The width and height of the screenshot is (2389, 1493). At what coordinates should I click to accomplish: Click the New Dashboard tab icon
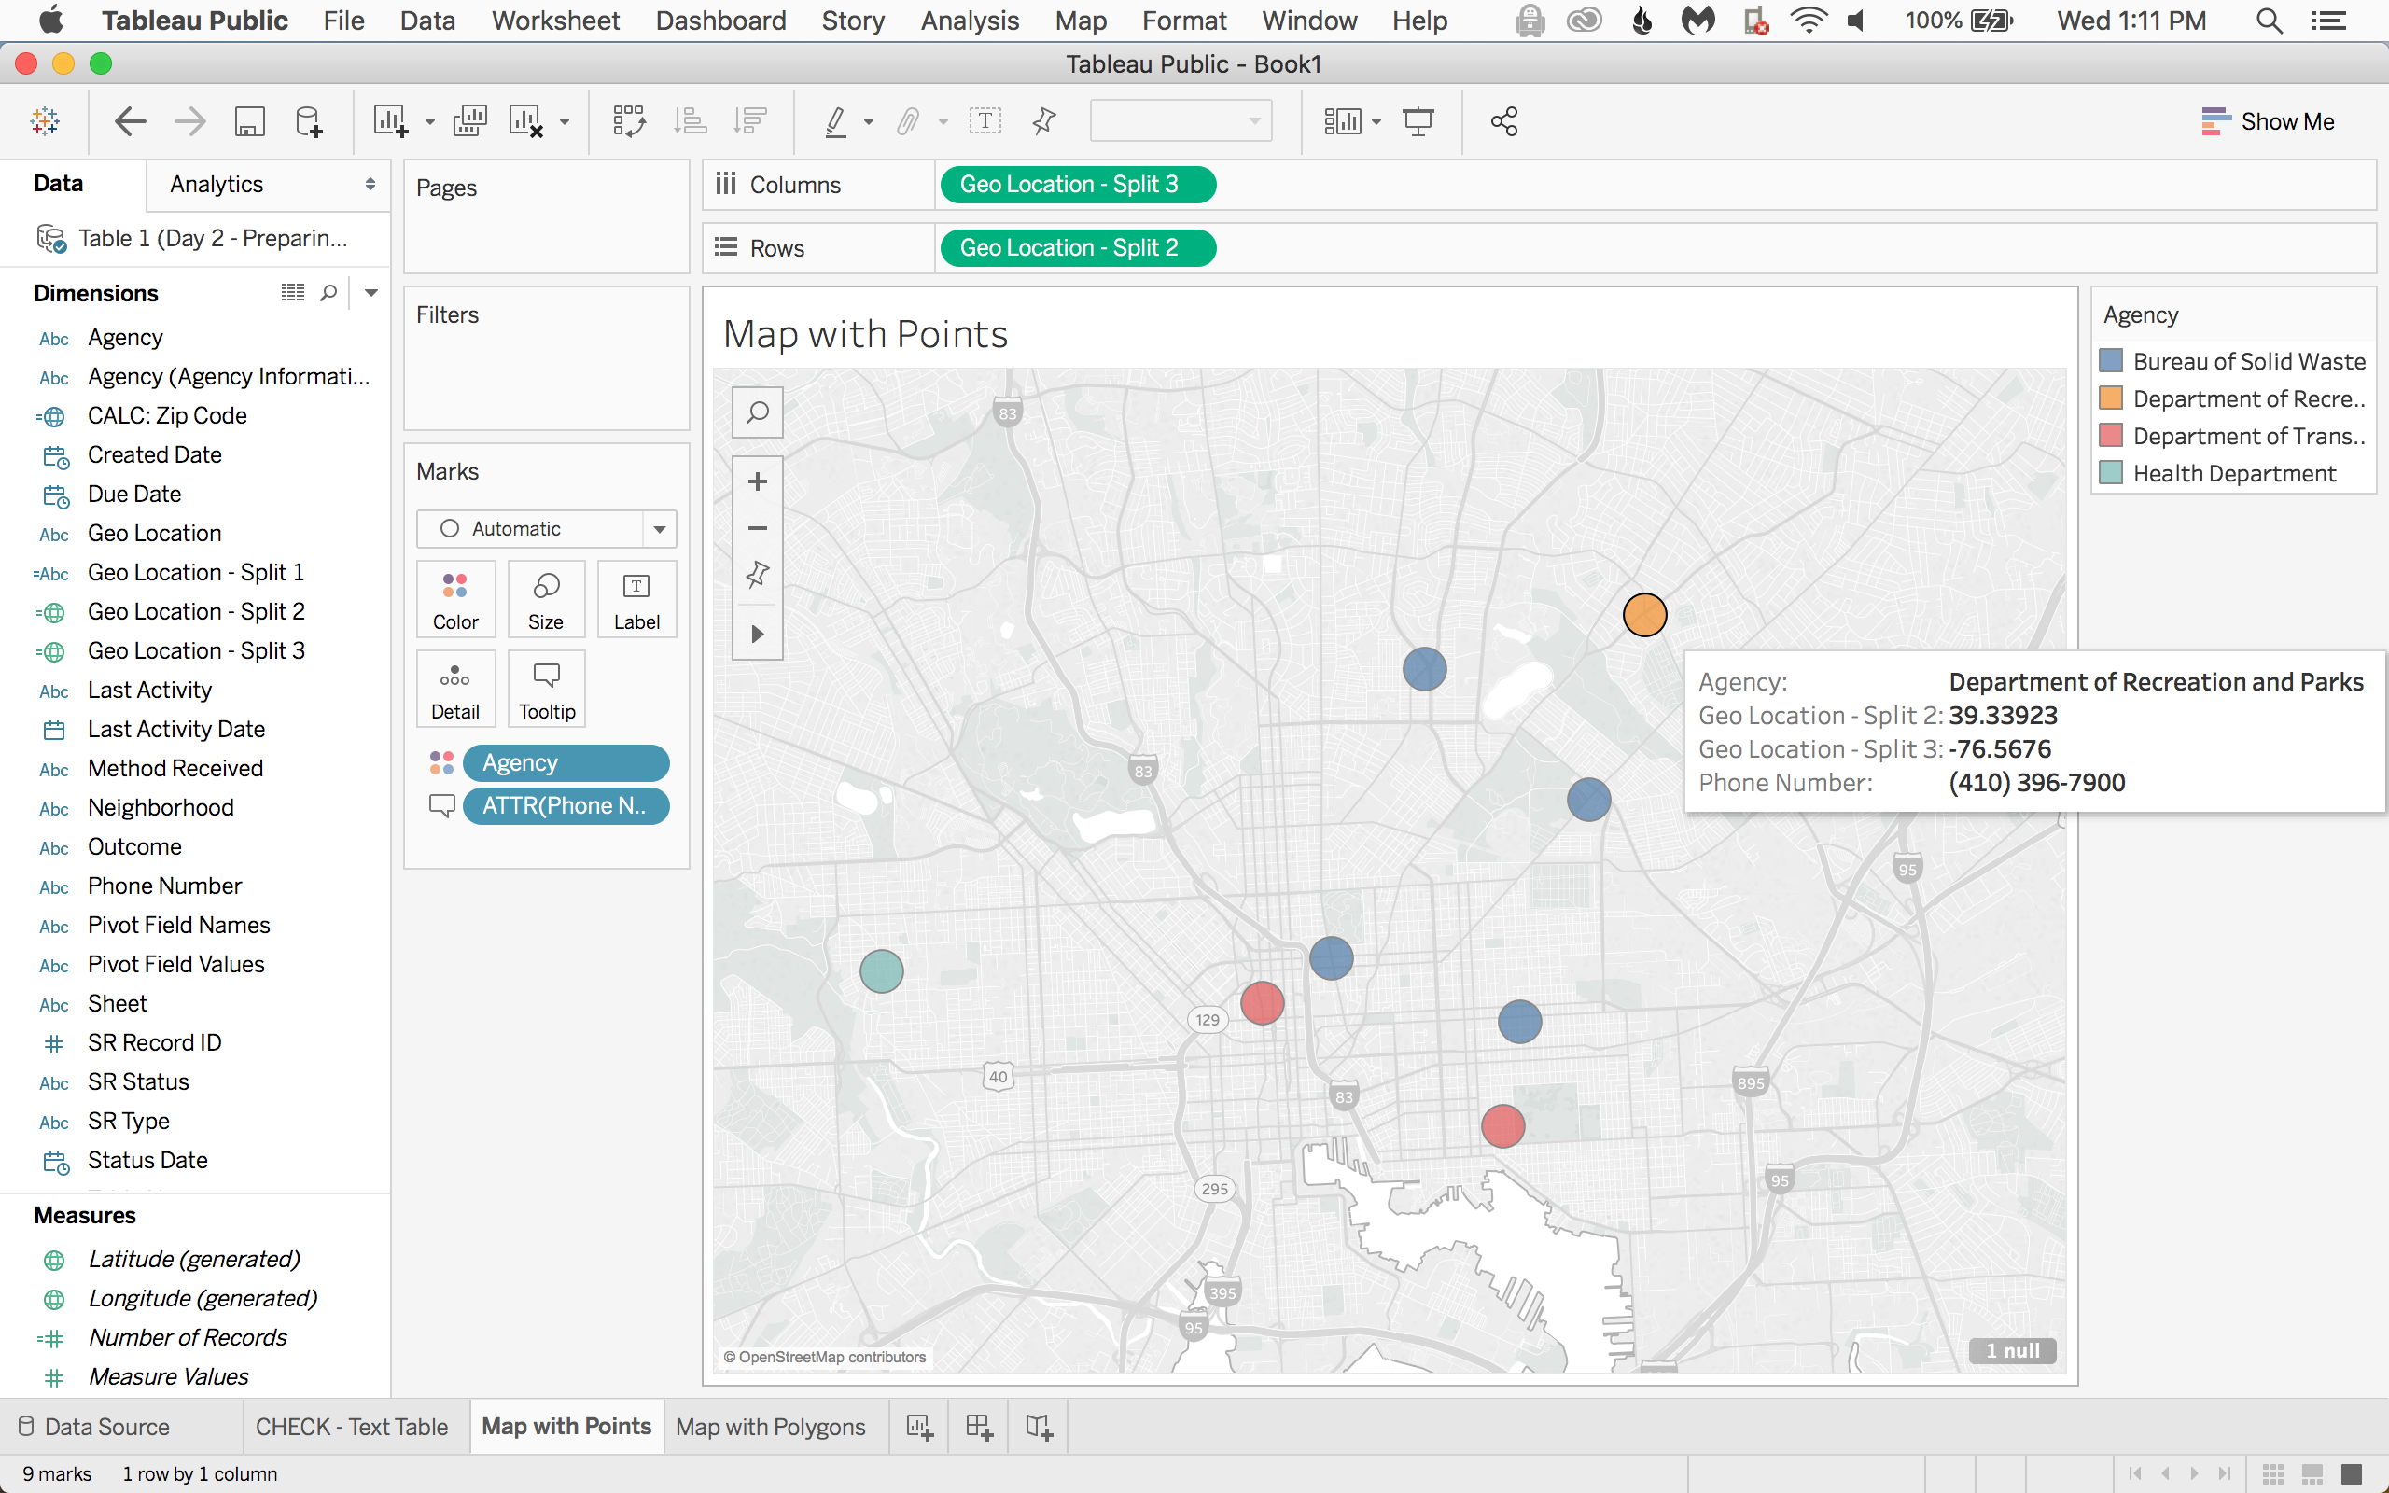(978, 1427)
